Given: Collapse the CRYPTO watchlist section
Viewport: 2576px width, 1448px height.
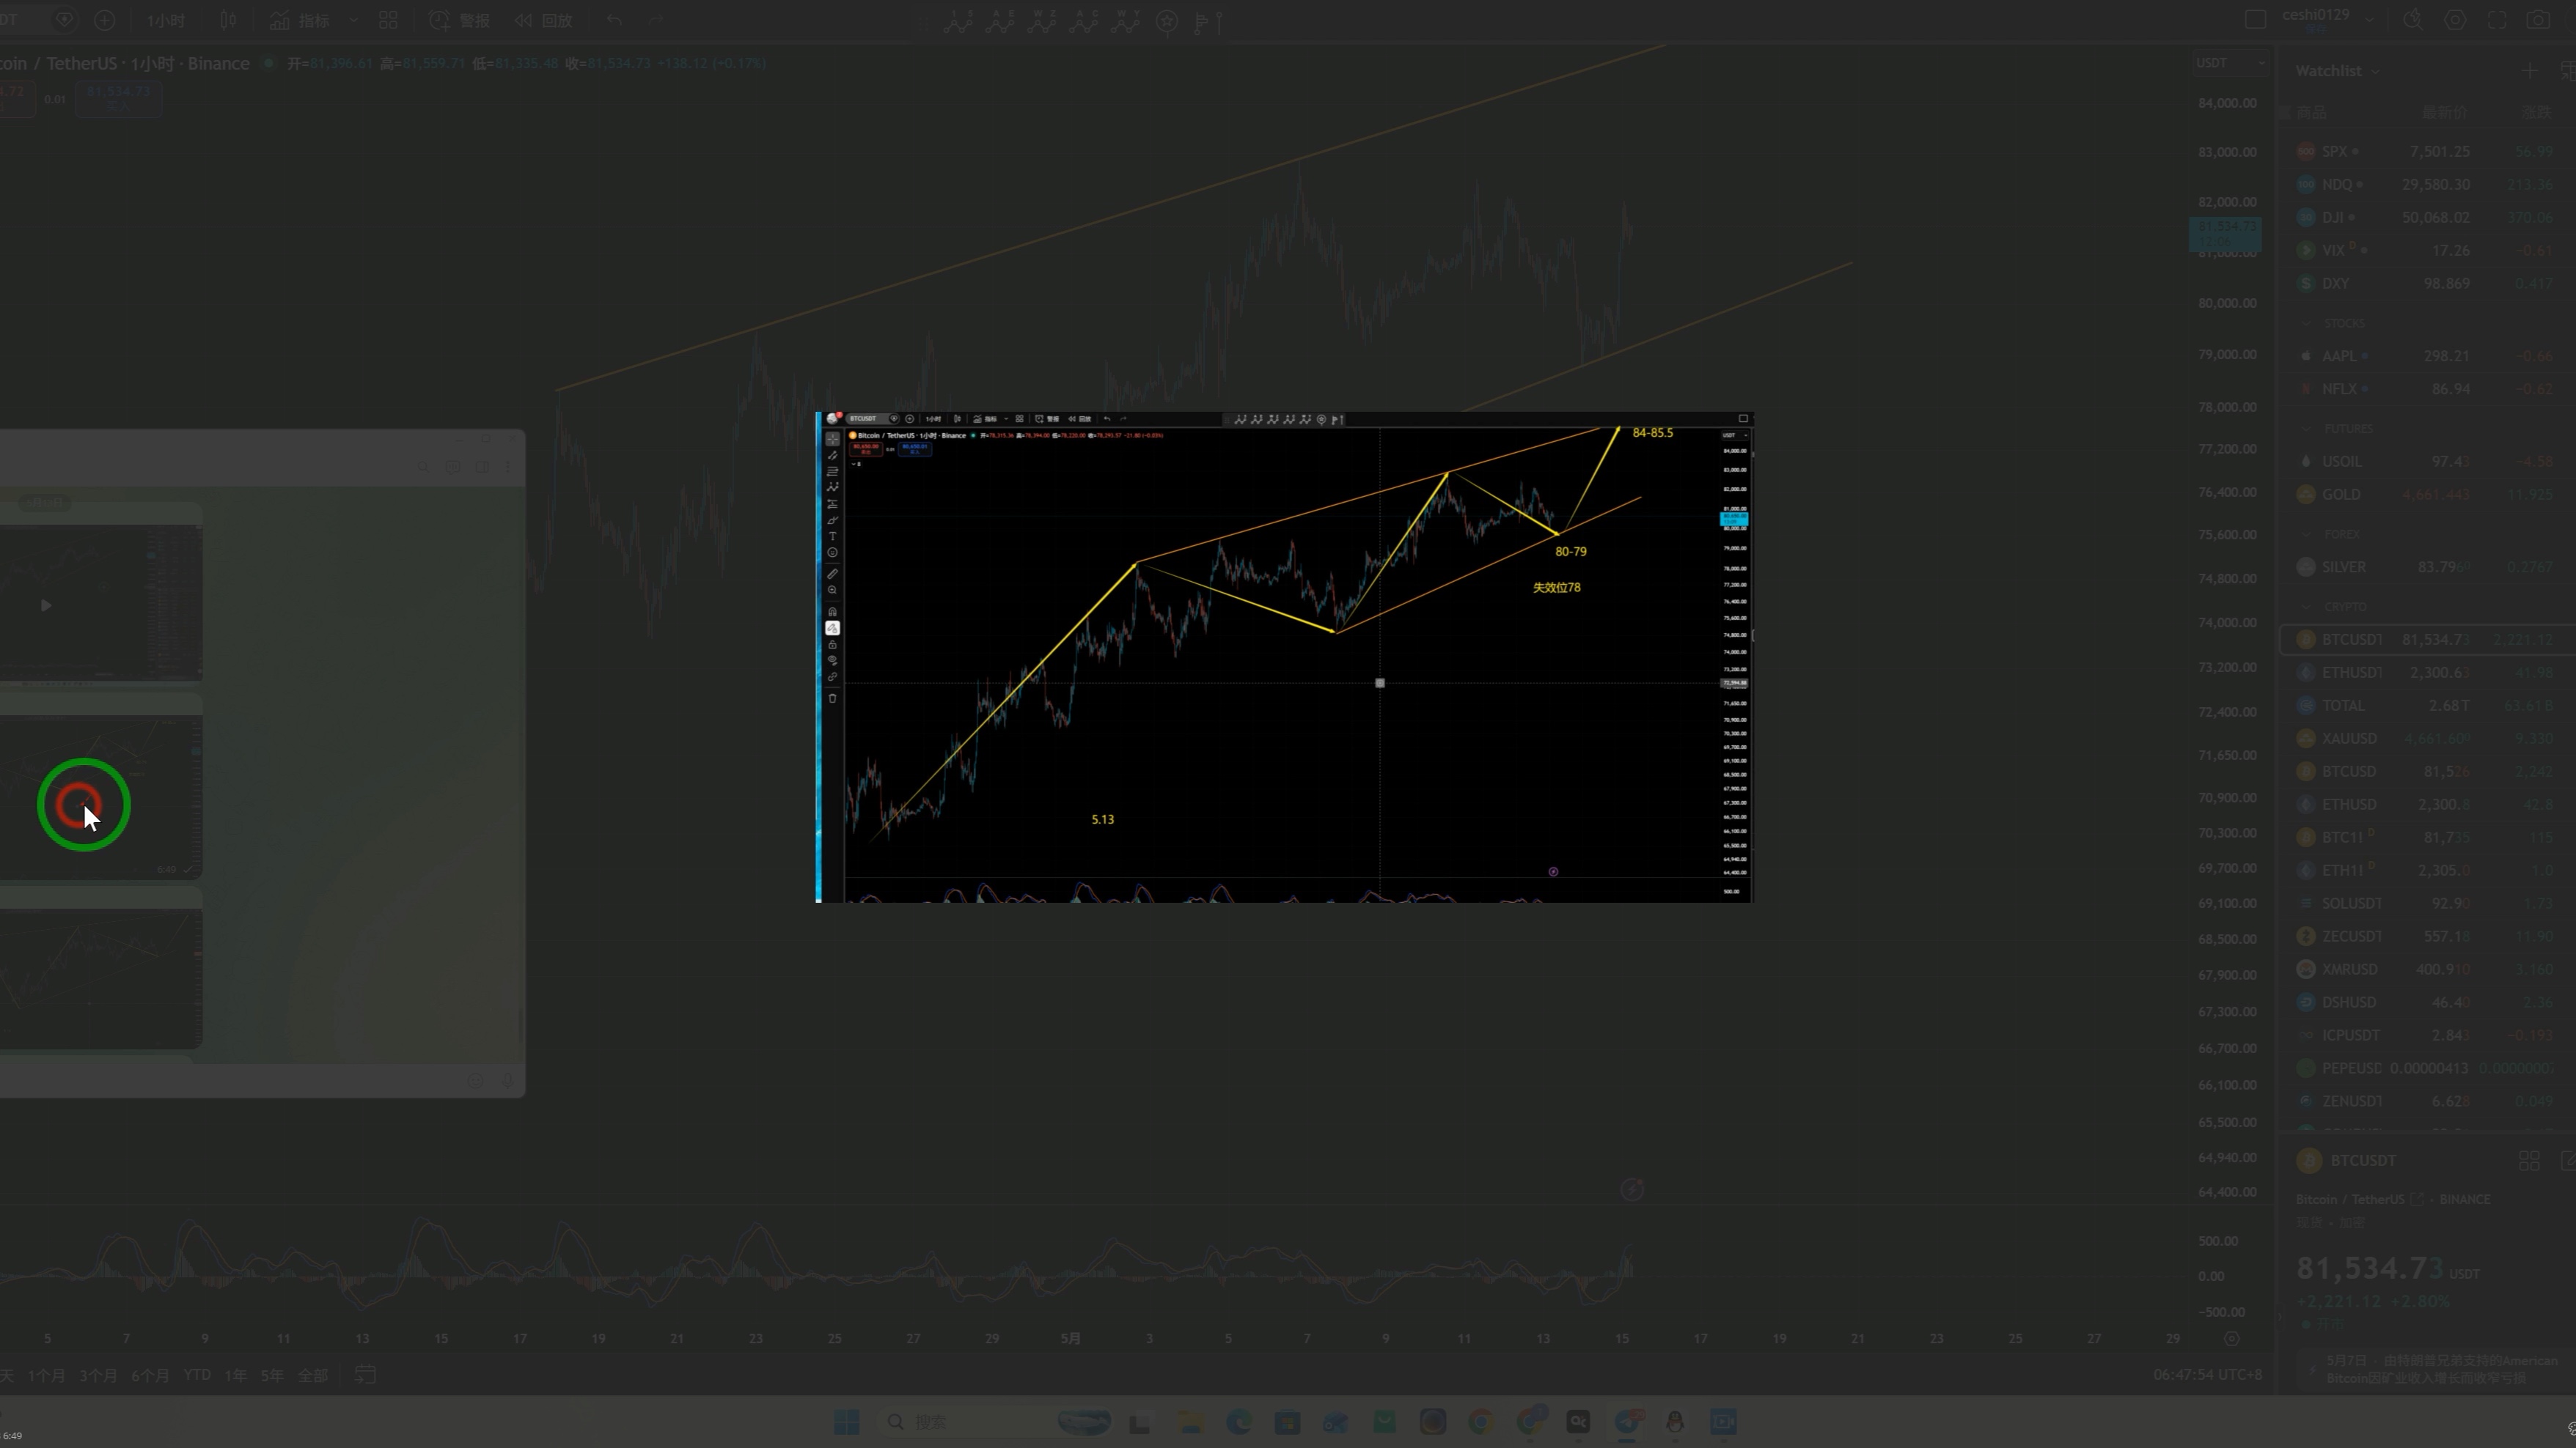Looking at the screenshot, I should [2306, 607].
